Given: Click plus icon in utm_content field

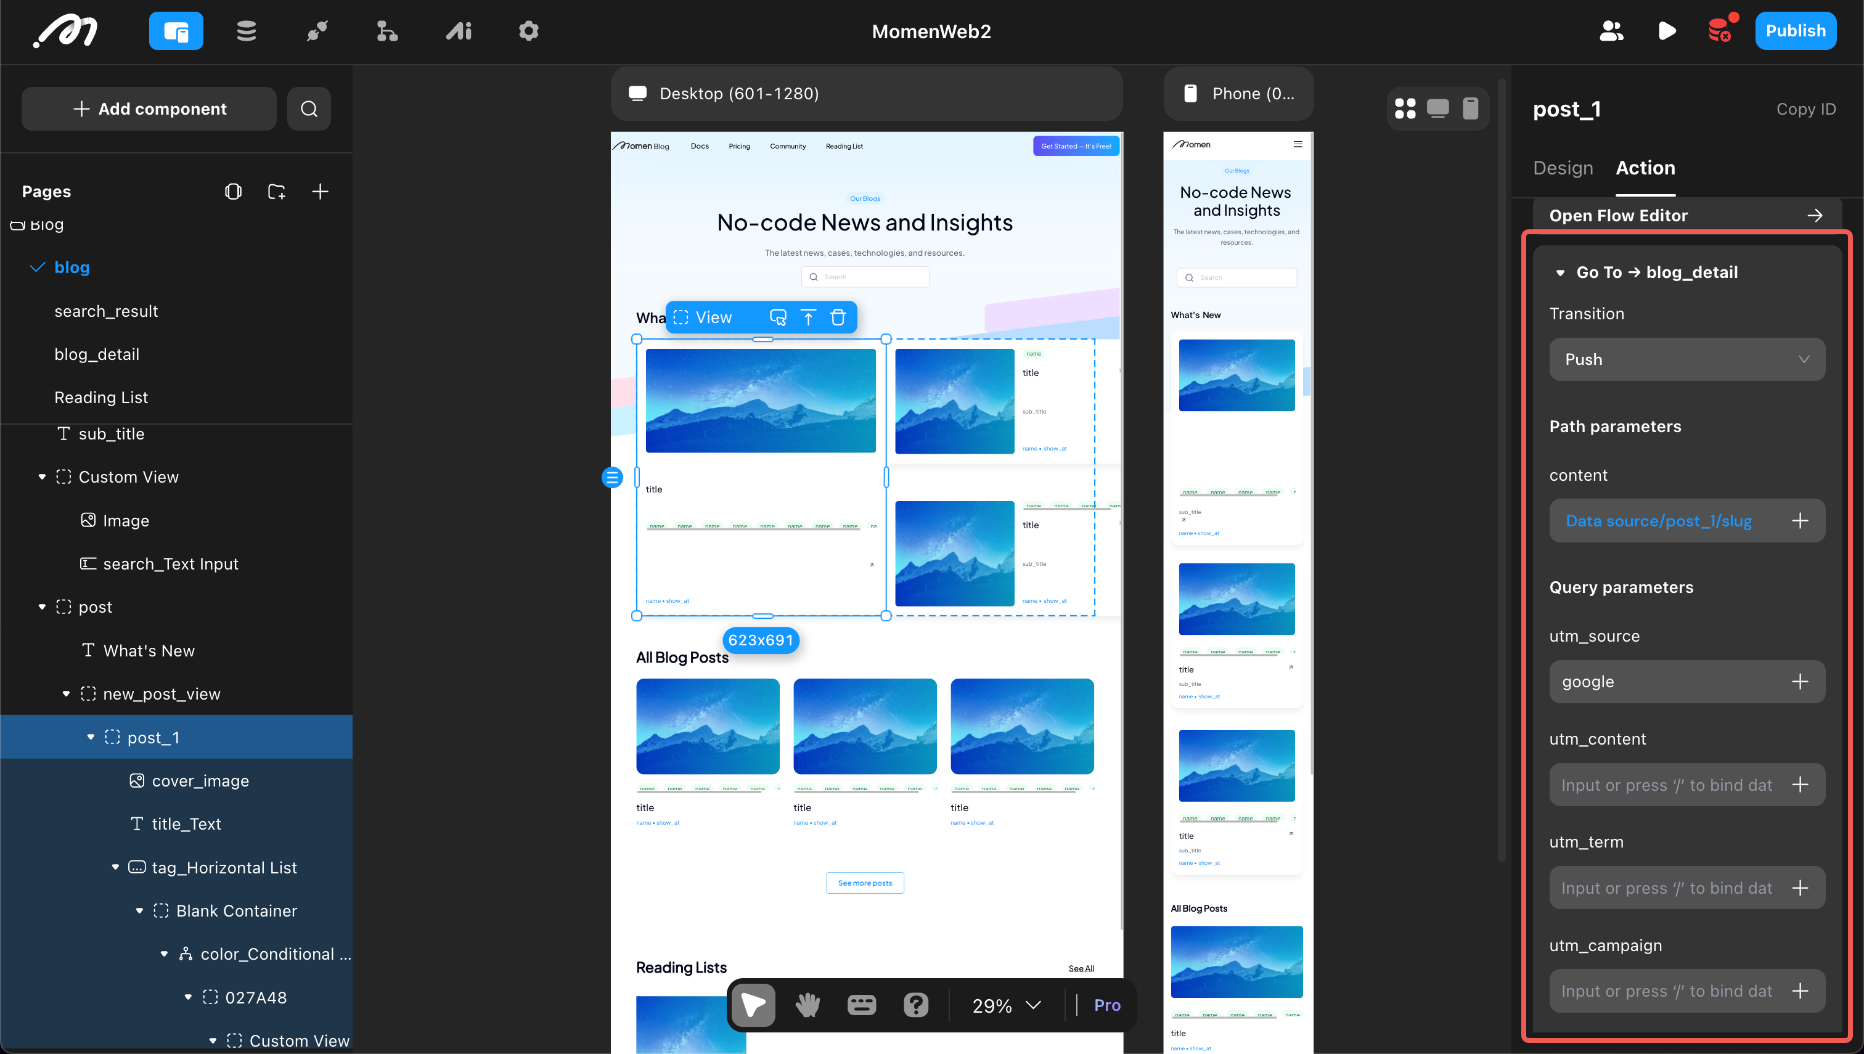Looking at the screenshot, I should pyautogui.click(x=1801, y=785).
